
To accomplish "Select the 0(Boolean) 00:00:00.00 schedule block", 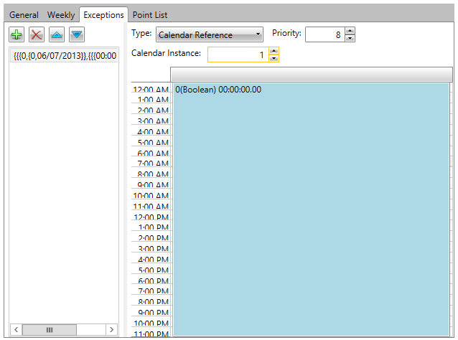I will point(312,208).
